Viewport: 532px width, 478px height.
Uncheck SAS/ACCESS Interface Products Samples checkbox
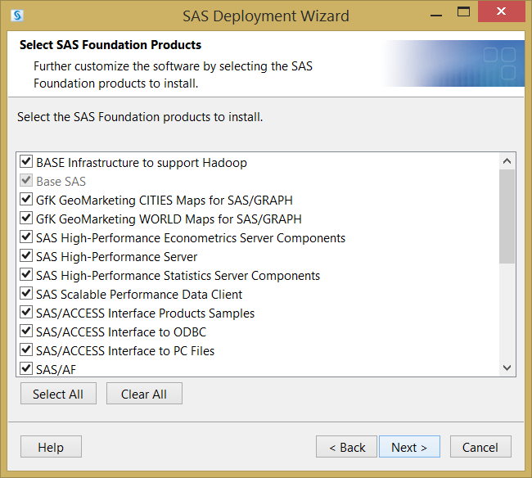[x=26, y=312]
